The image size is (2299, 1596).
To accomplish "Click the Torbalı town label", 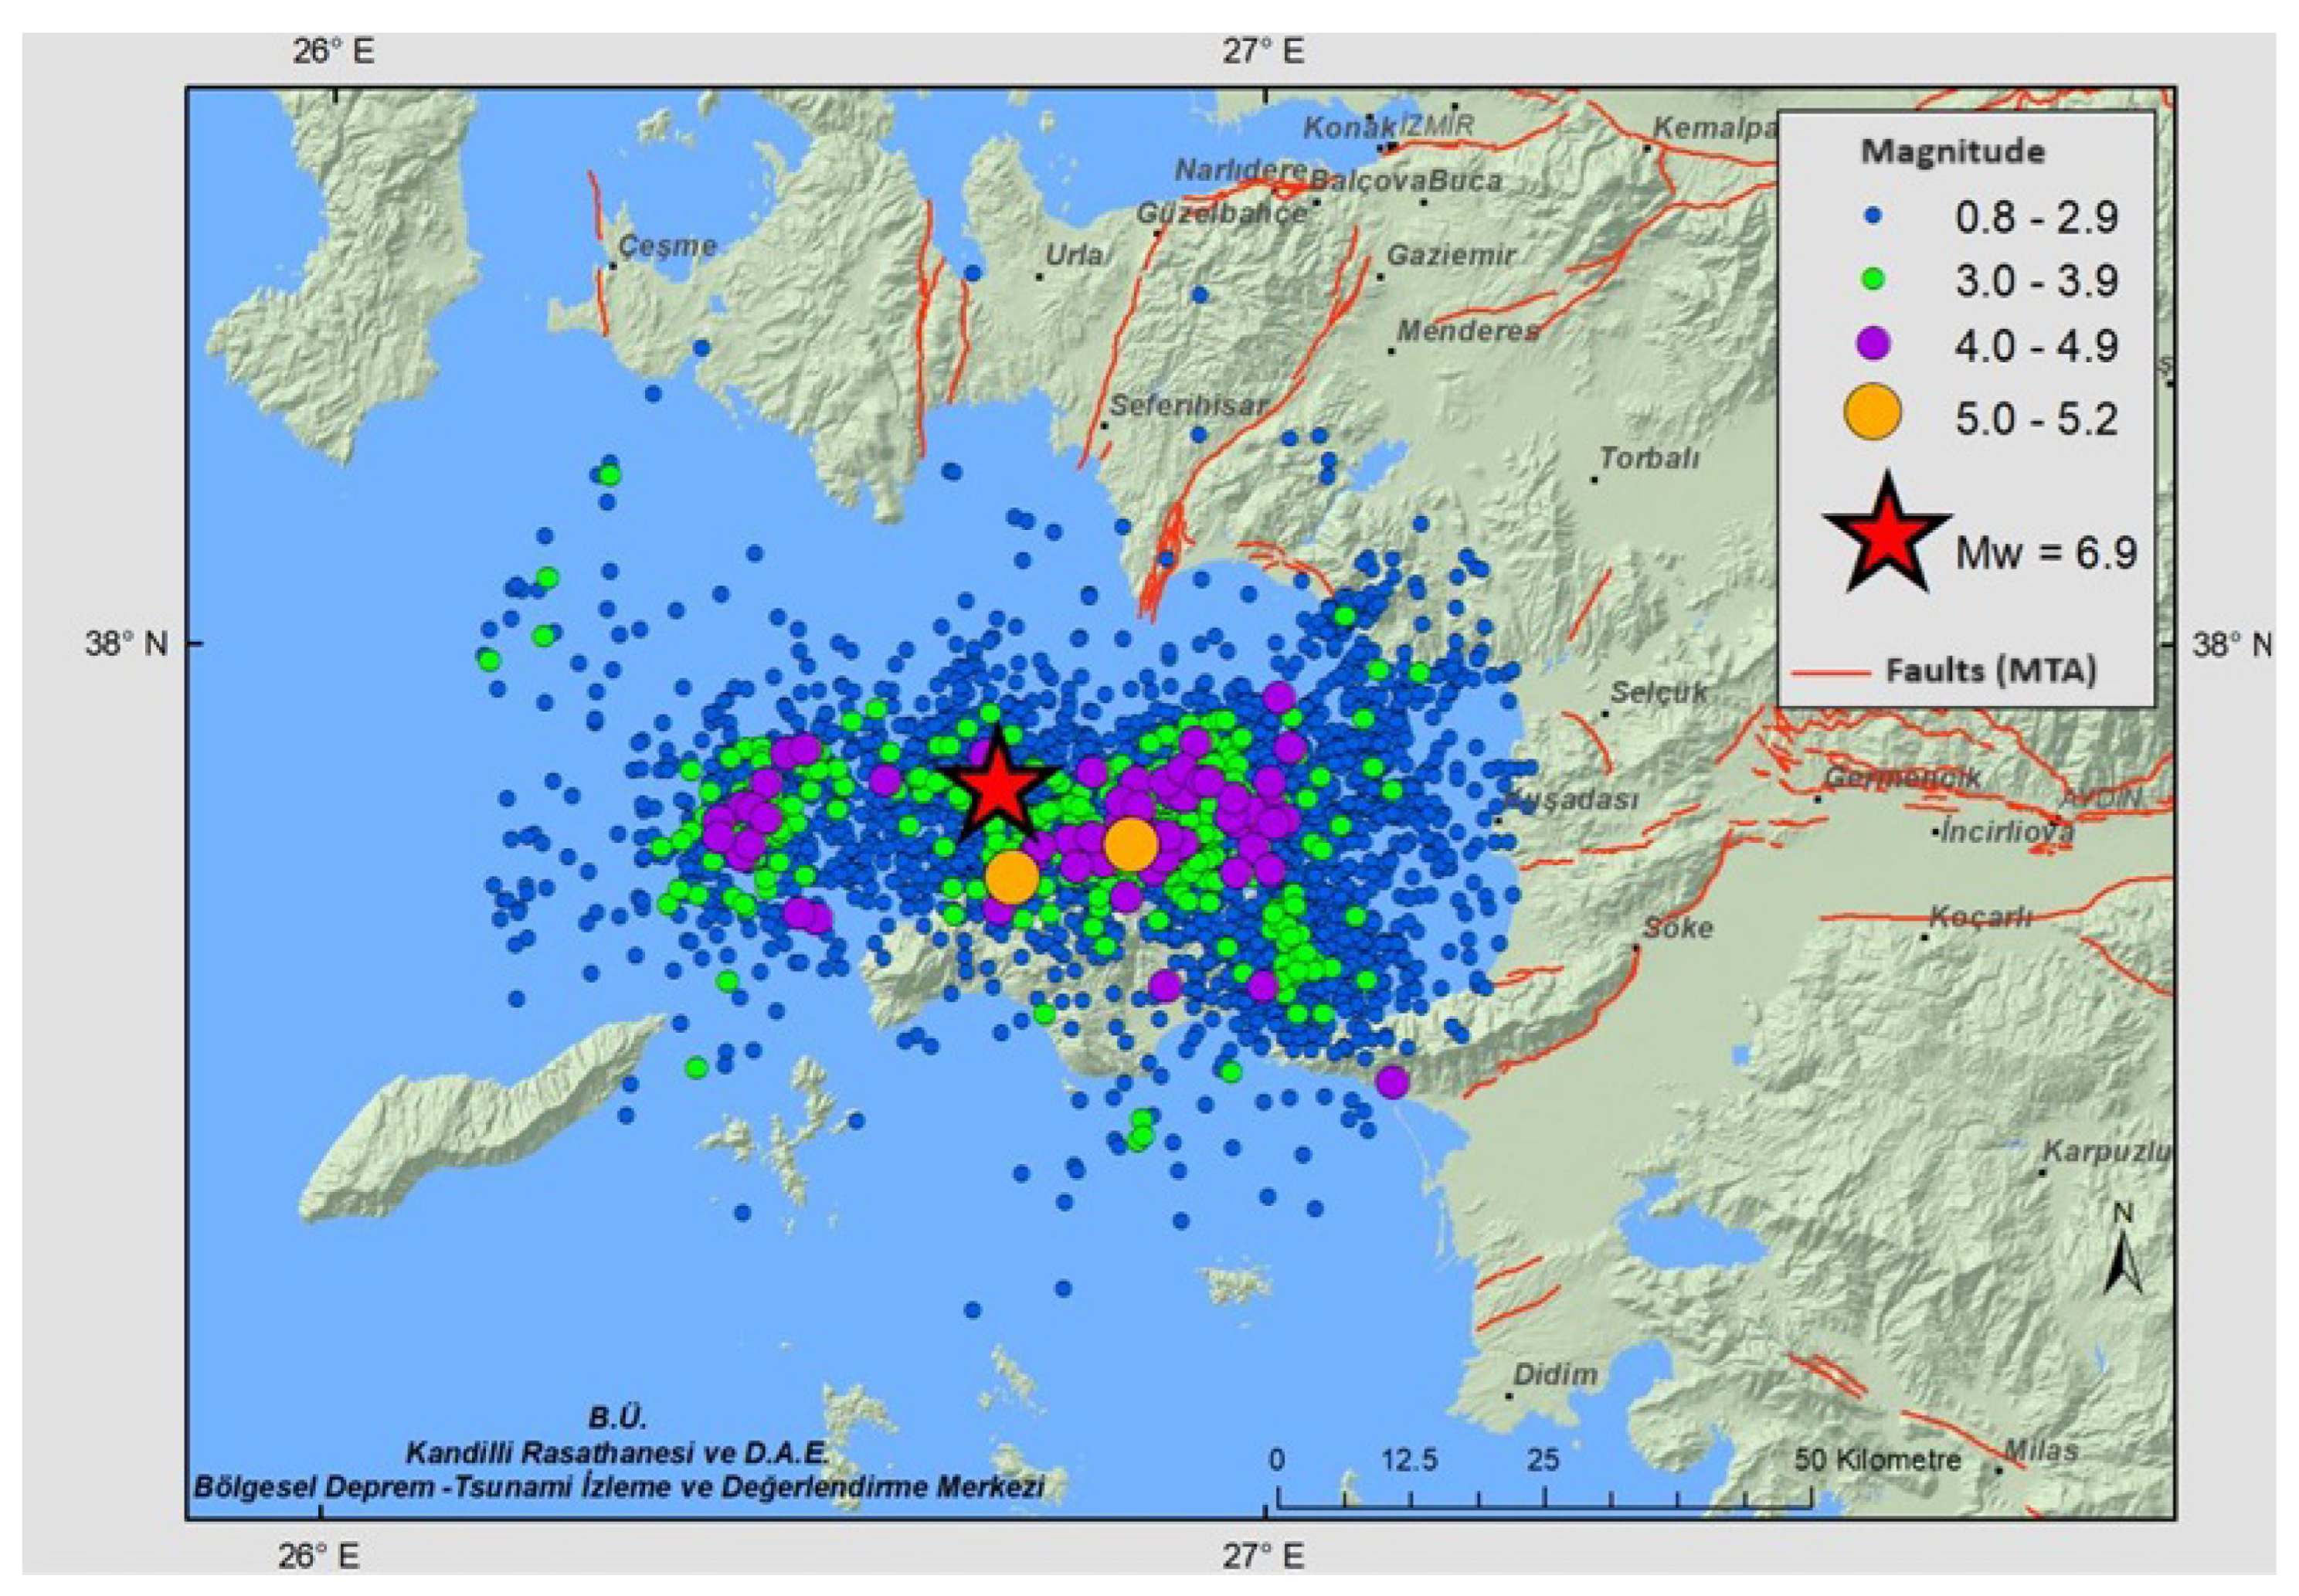I will tap(1649, 458).
